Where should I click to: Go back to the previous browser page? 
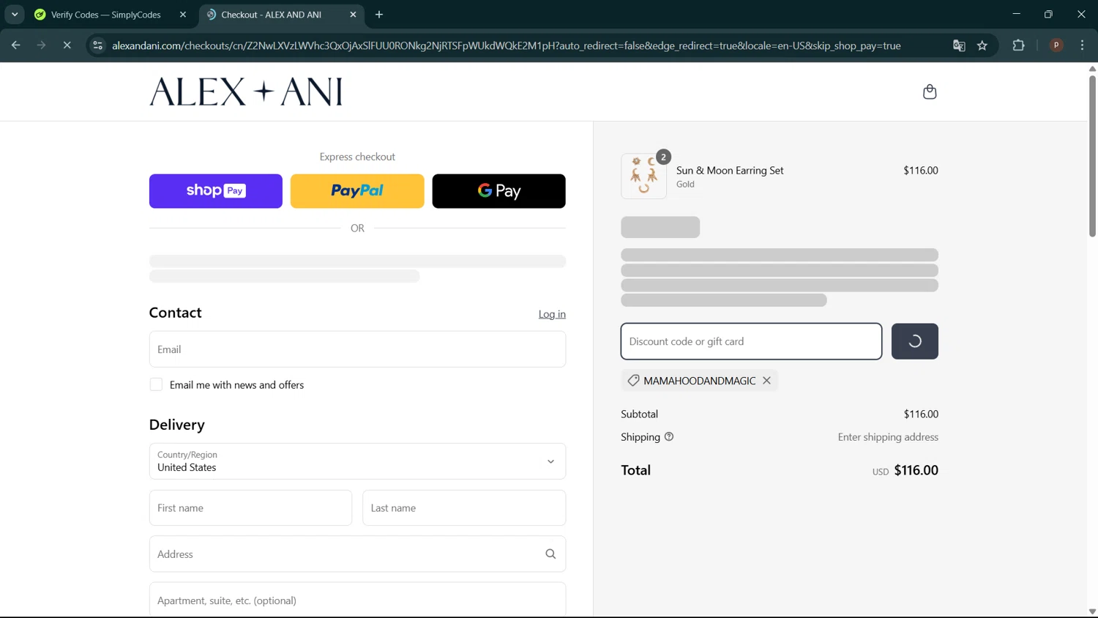pyautogui.click(x=15, y=45)
